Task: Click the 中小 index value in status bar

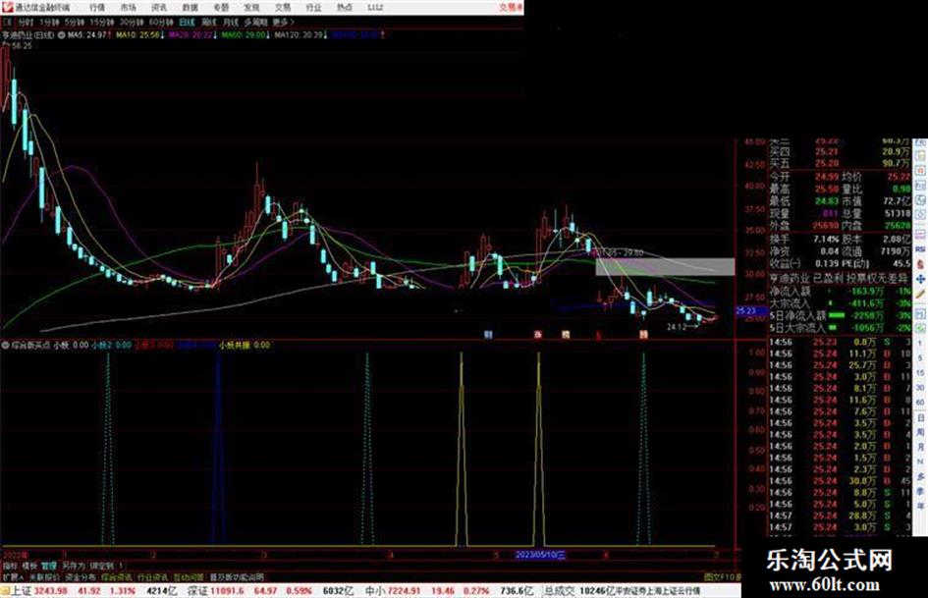Action: pos(405,591)
